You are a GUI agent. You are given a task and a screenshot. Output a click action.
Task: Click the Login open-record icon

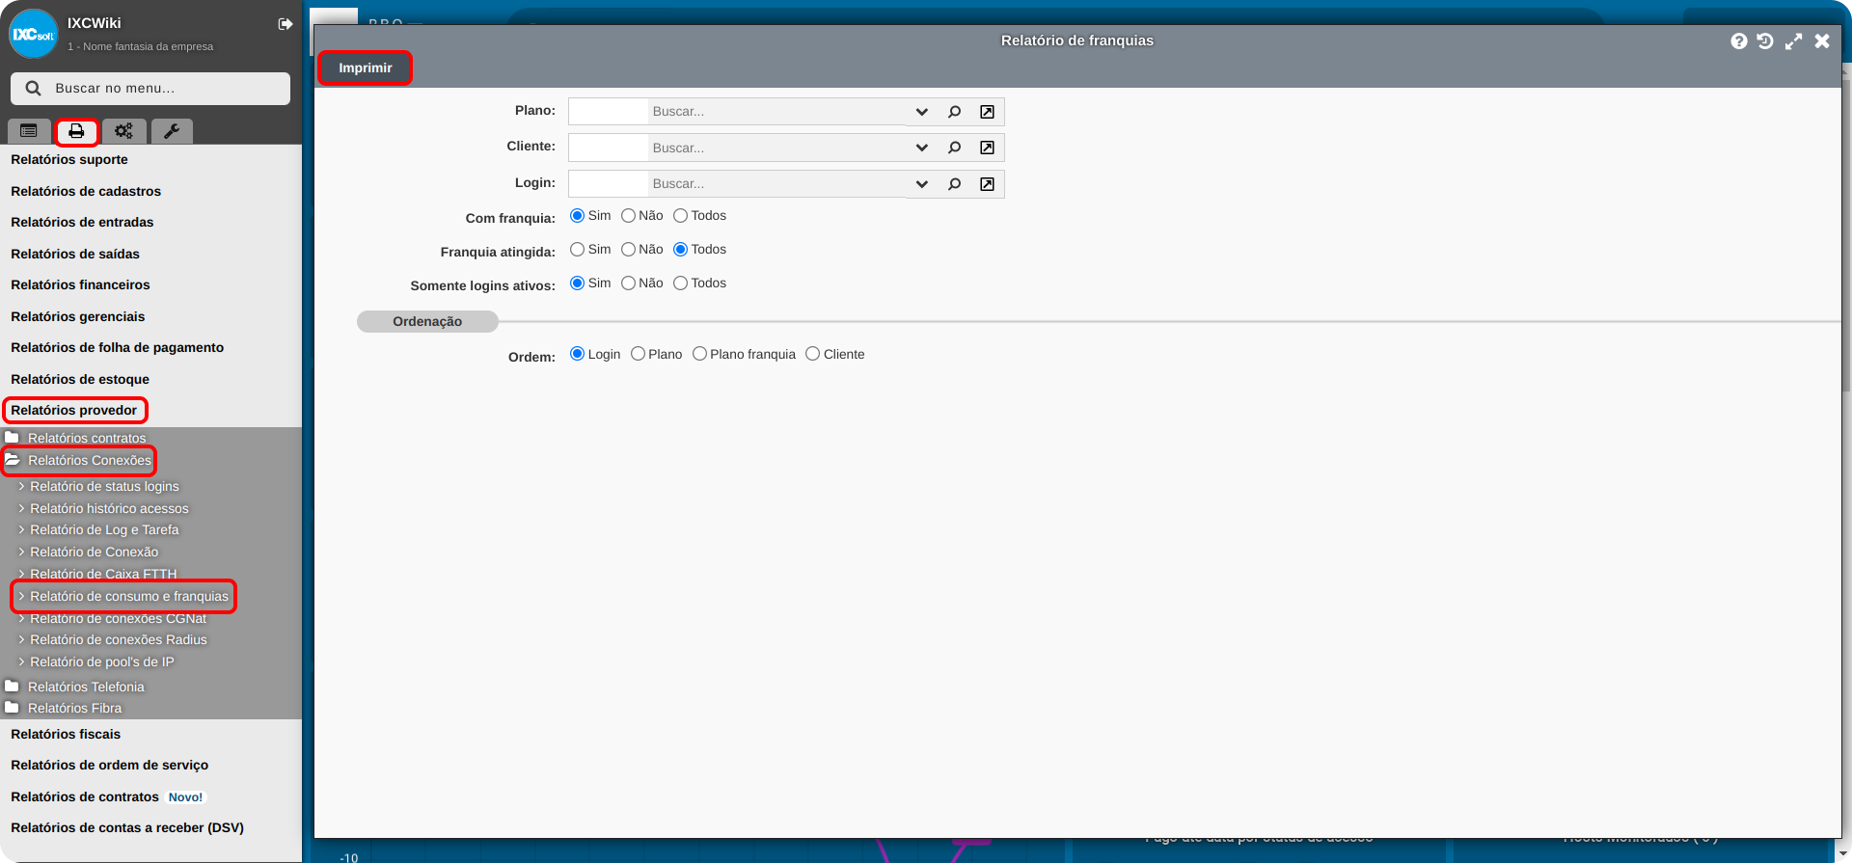(987, 184)
